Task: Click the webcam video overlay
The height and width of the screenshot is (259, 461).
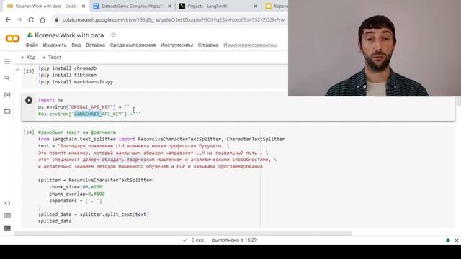Action: pos(375,48)
